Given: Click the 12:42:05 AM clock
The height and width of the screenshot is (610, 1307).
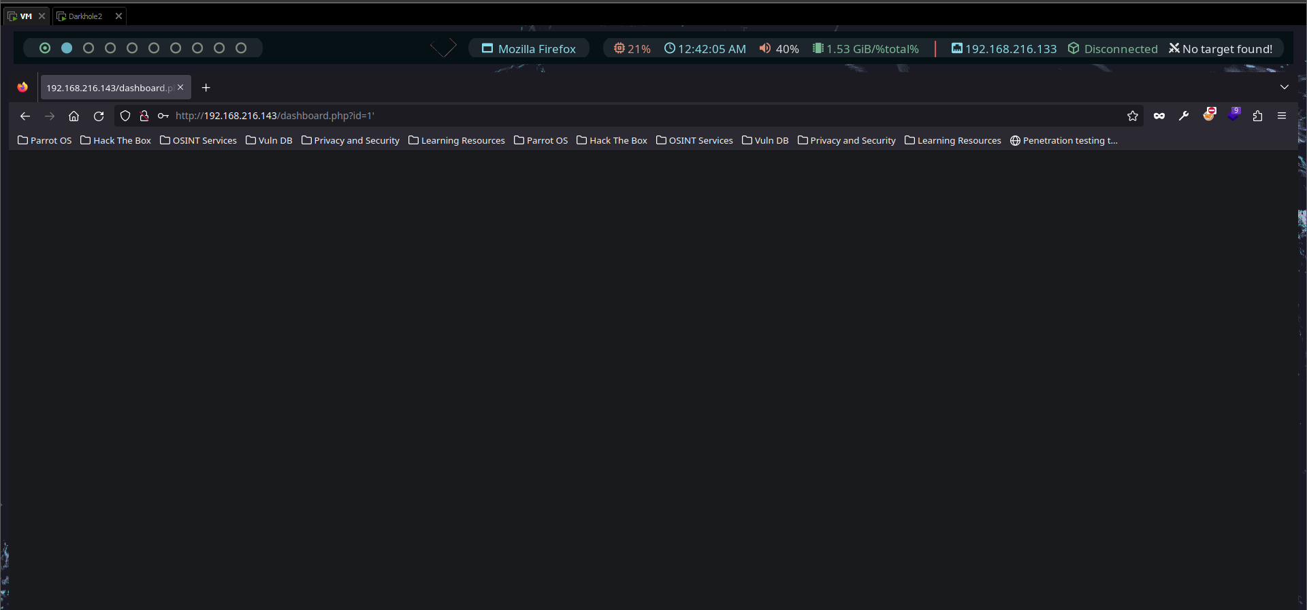Looking at the screenshot, I should click(705, 48).
